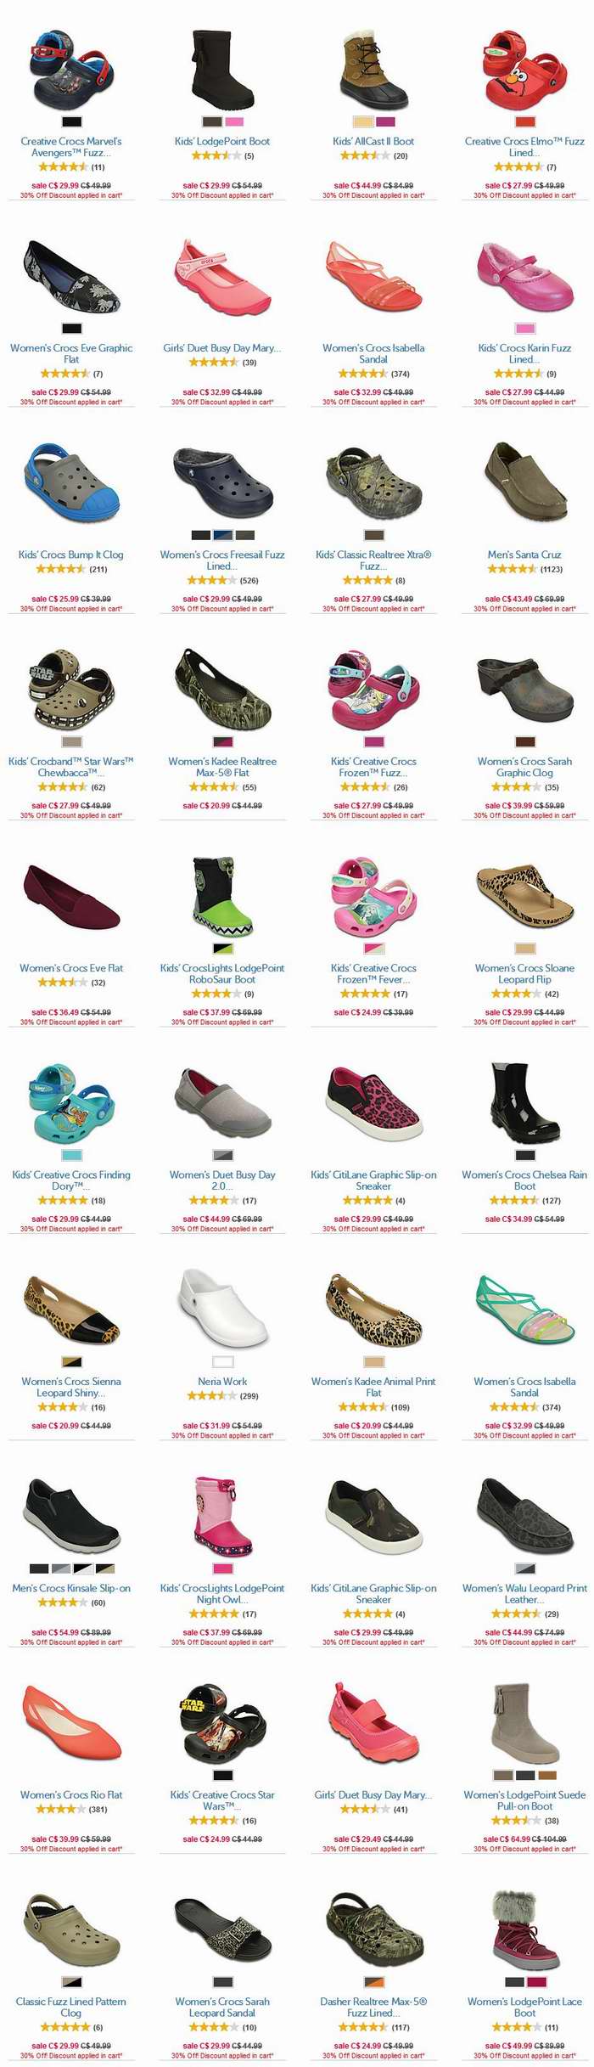
Task: Select pink color swatch for Kids' LodgePoint Boot
Action: click(x=233, y=122)
